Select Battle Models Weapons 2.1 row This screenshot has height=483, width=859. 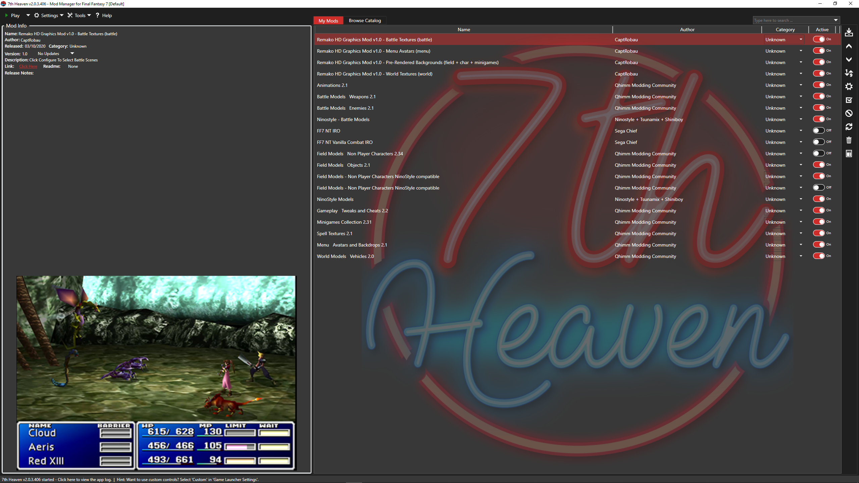[x=577, y=97]
